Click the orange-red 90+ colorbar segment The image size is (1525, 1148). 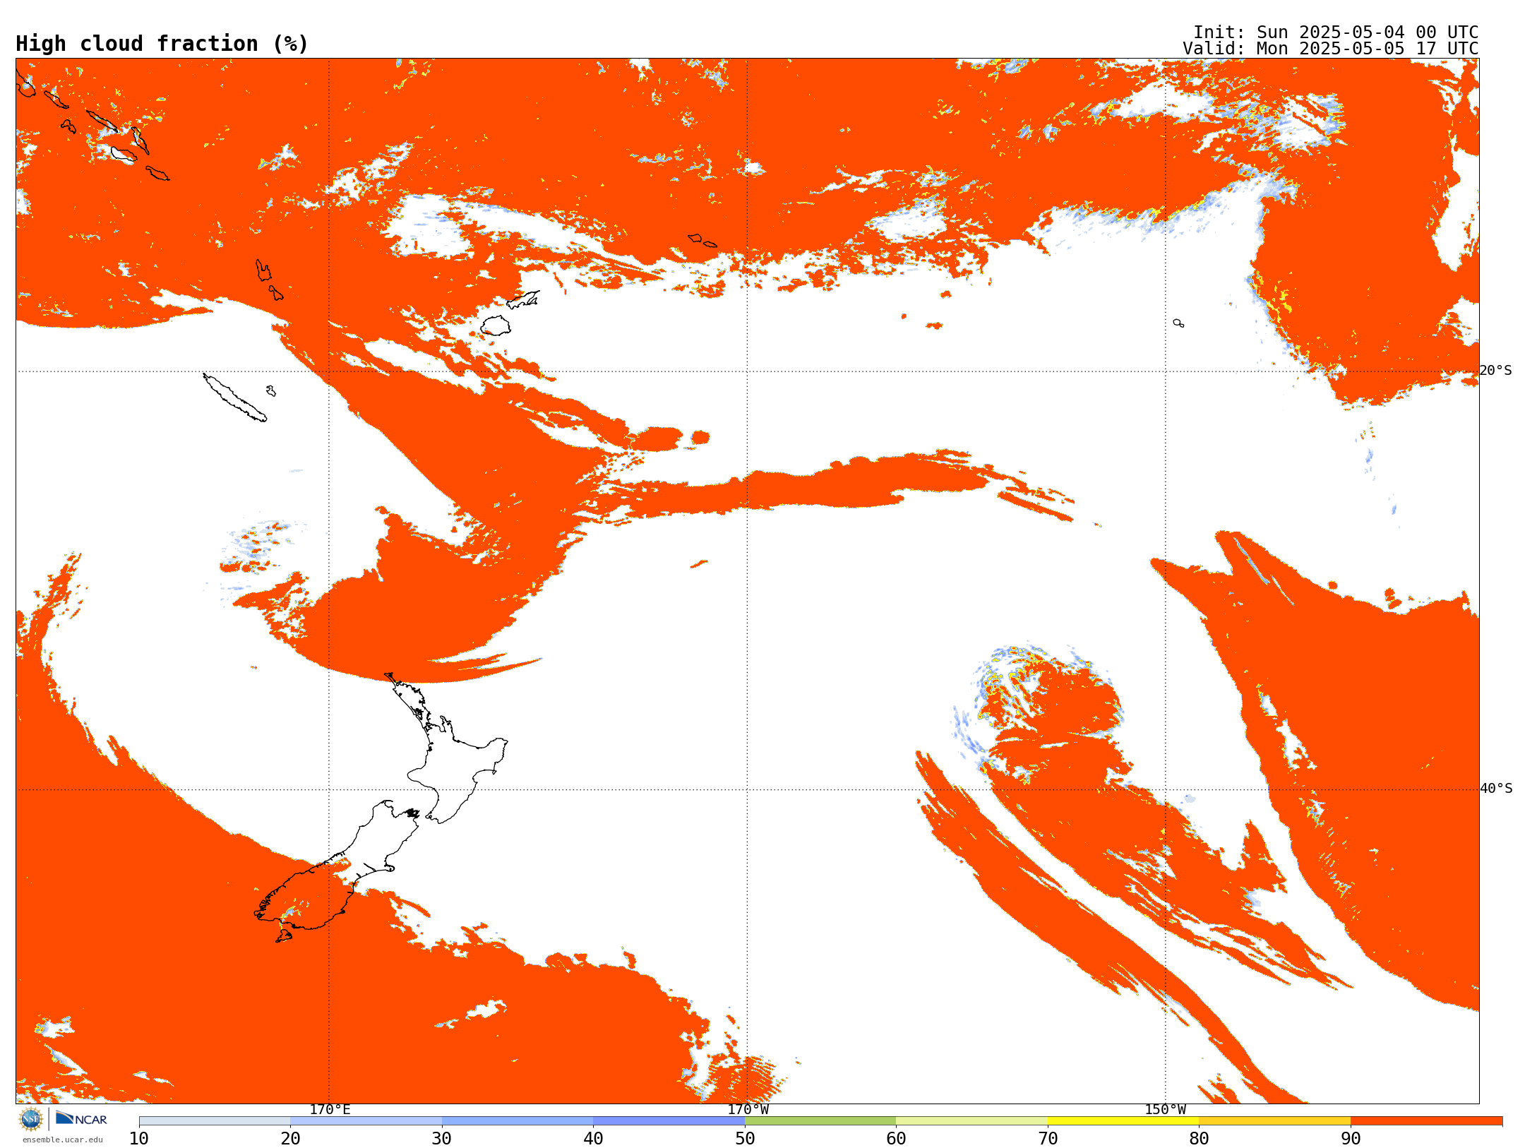[1426, 1121]
